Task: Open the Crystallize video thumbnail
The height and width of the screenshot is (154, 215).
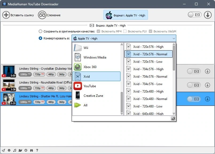Action: point(9,71)
